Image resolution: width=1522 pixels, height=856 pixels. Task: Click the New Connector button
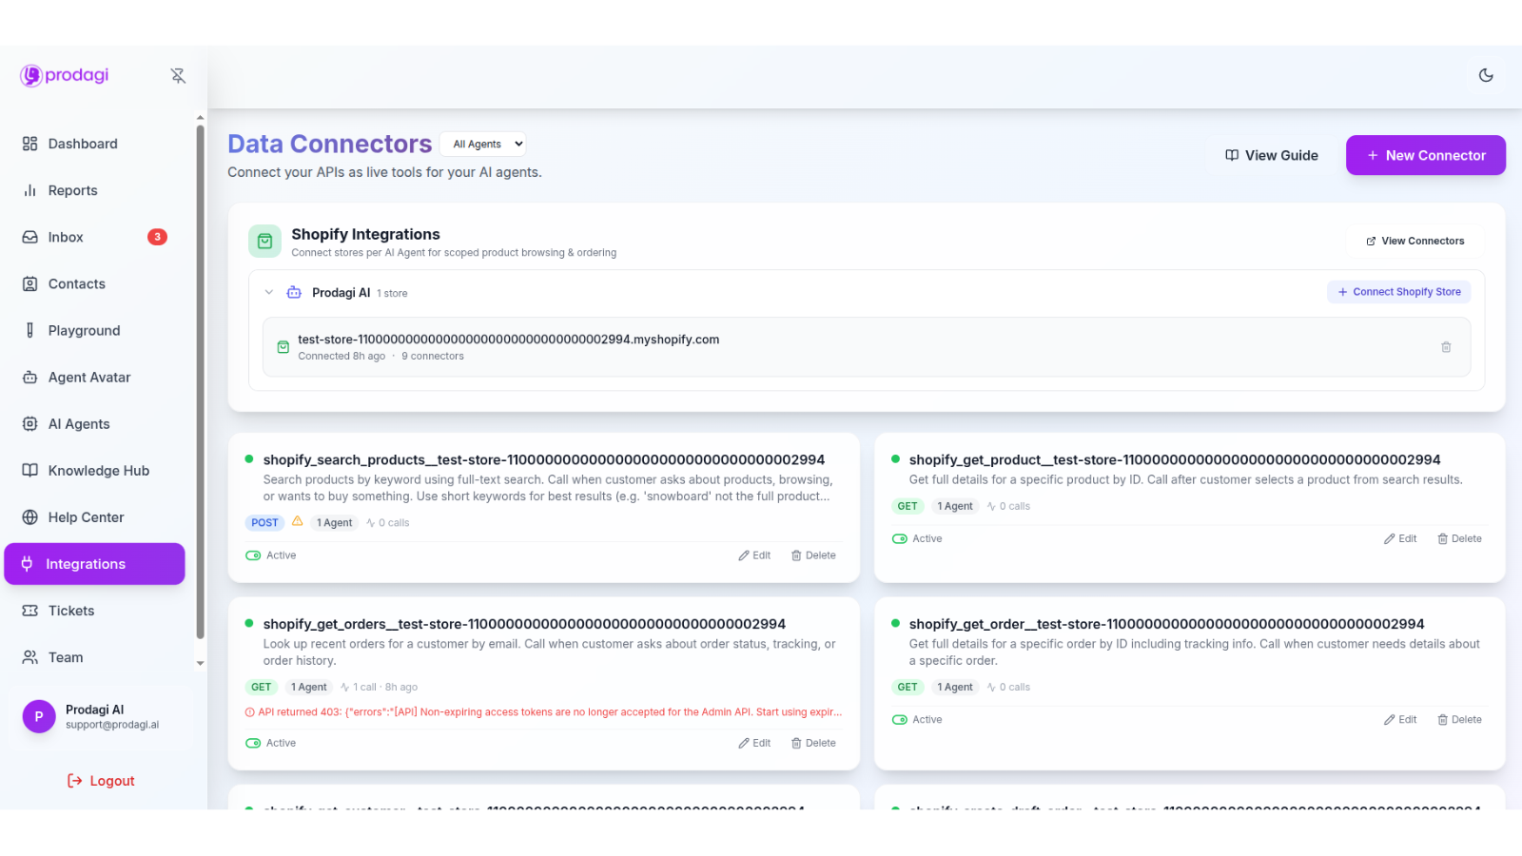(1425, 155)
